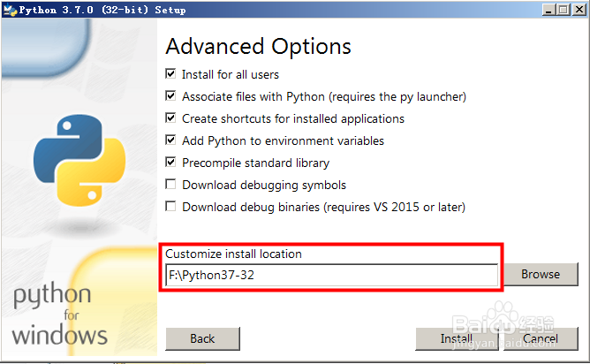This screenshot has height=364, width=590.
Task: Close the Python Setup window
Action: (x=579, y=10)
